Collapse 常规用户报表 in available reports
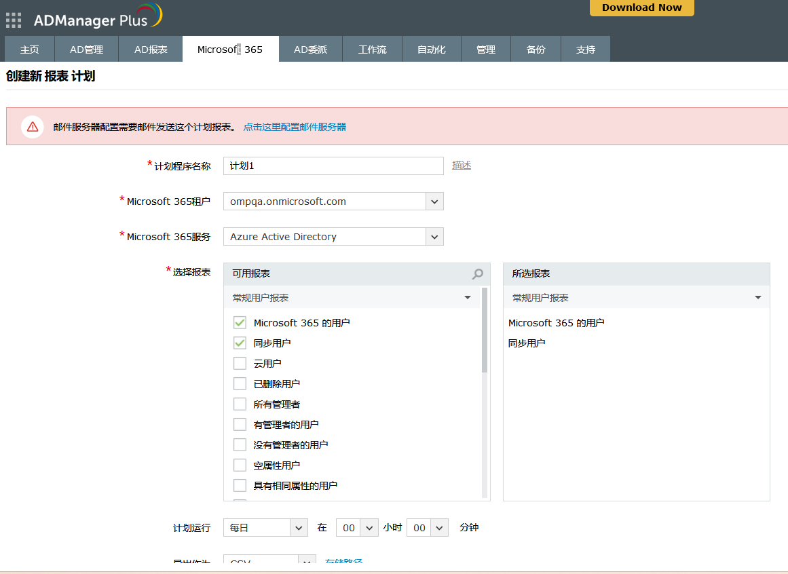Screen dimensions: 788x574 tap(468, 298)
